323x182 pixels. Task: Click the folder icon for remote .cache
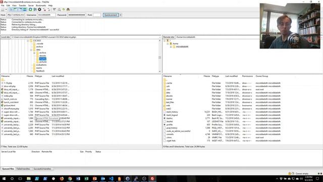point(165,83)
